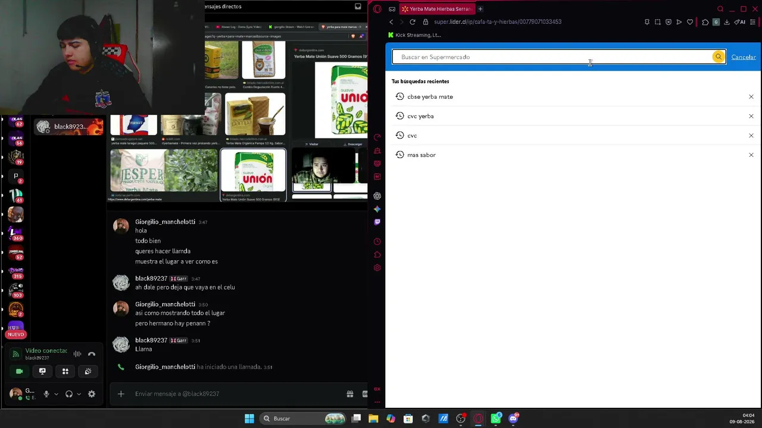
Task: Disconnect from the Discord call
Action: pos(92,354)
